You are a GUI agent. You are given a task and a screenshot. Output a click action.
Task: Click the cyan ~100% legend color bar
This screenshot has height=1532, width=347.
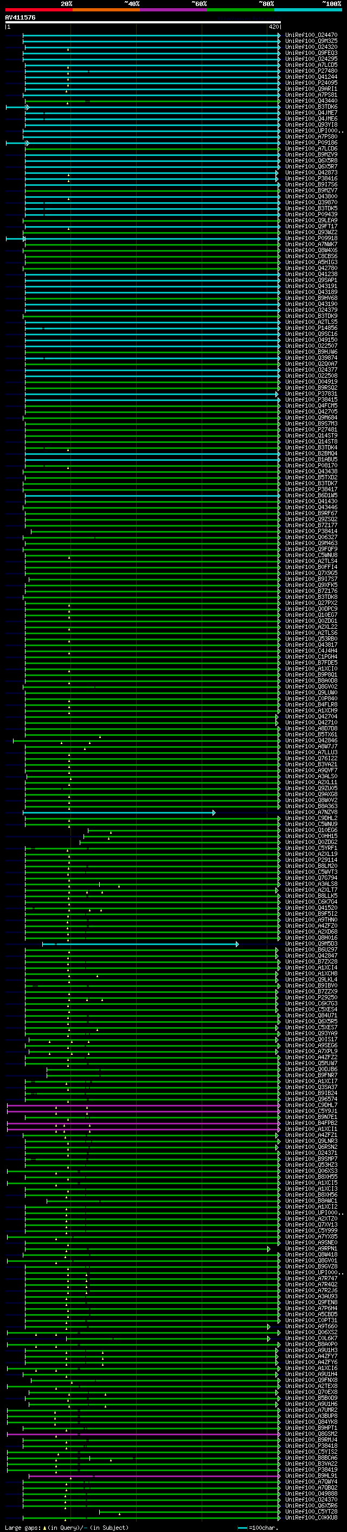(308, 10)
